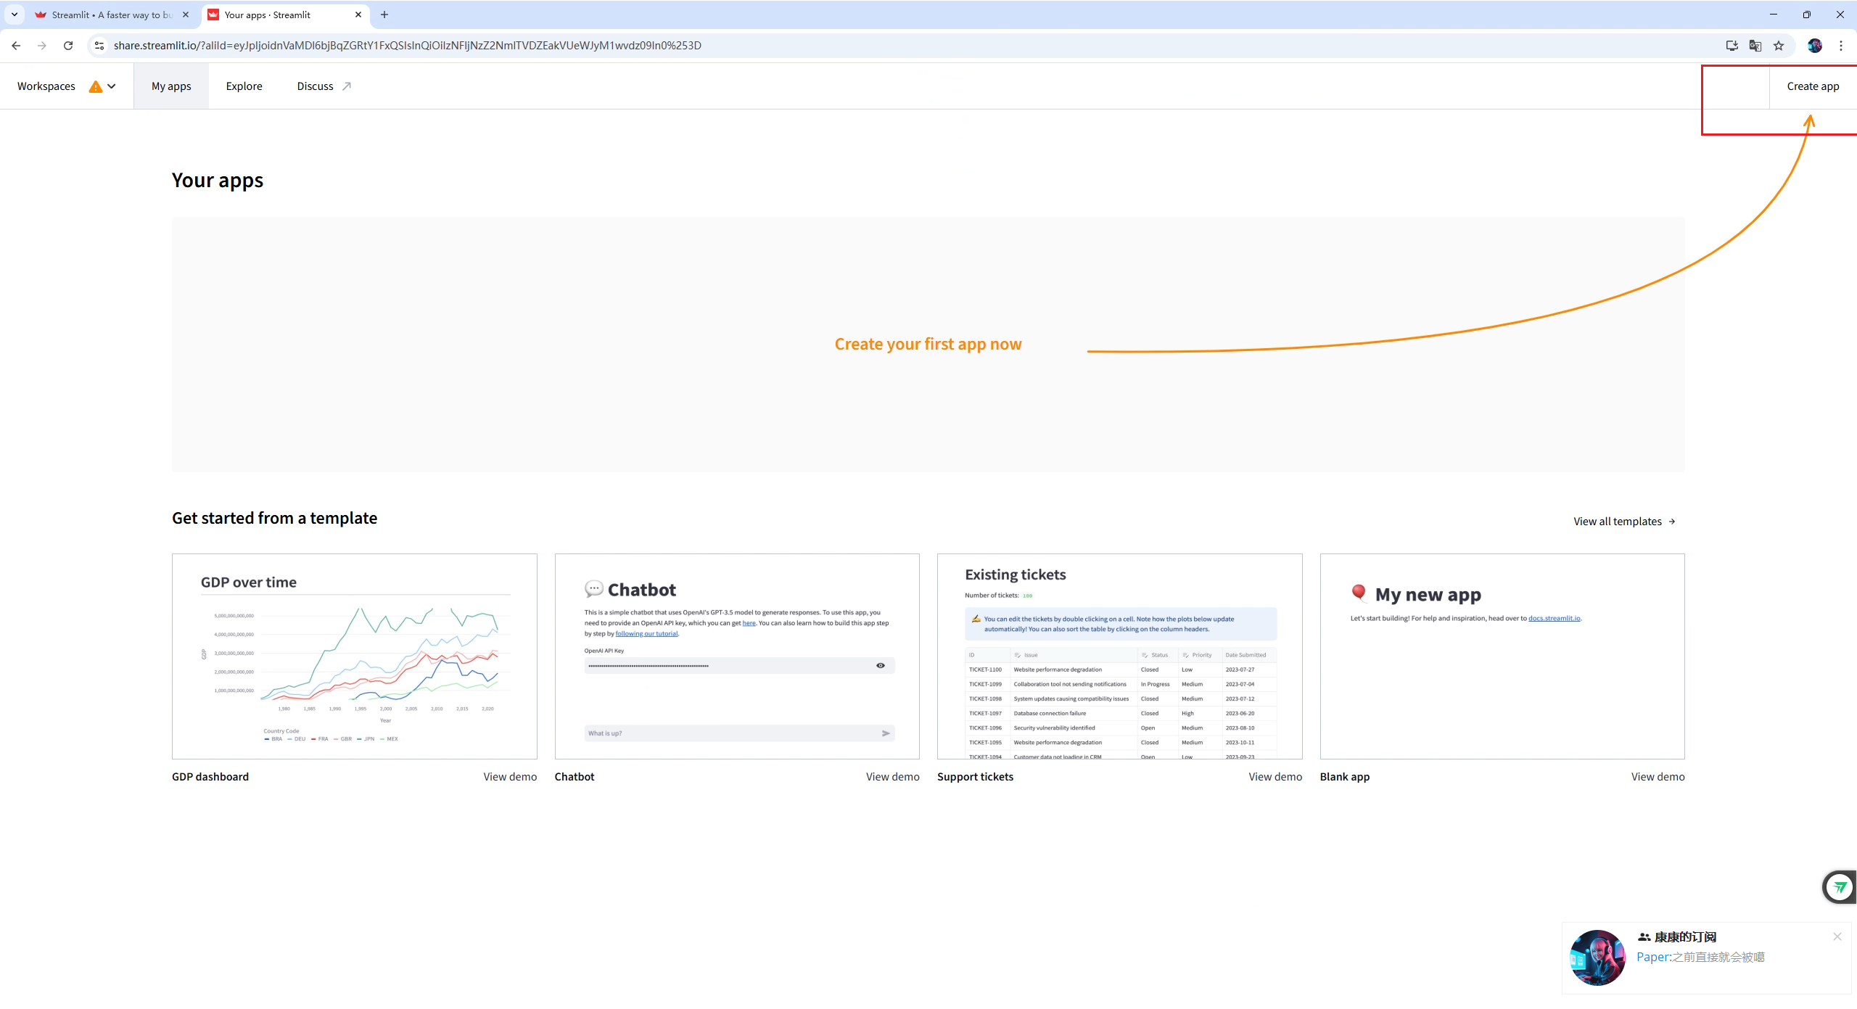Image resolution: width=1857 pixels, height=1009 pixels.
Task: Go back to the previous page
Action: coord(16,46)
